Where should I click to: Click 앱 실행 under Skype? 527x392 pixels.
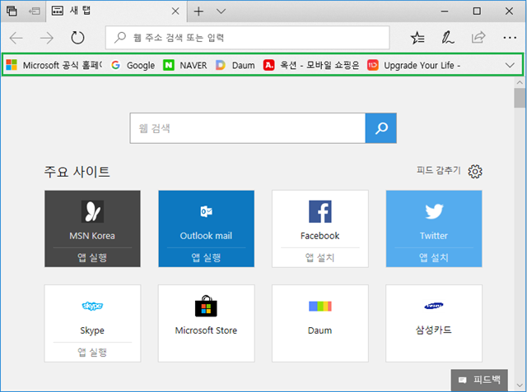(92, 352)
